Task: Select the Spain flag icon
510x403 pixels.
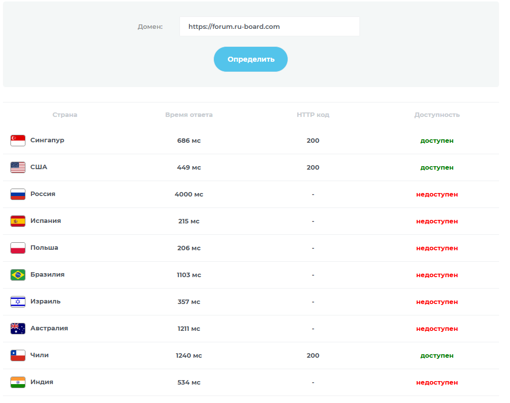Action: (x=18, y=221)
